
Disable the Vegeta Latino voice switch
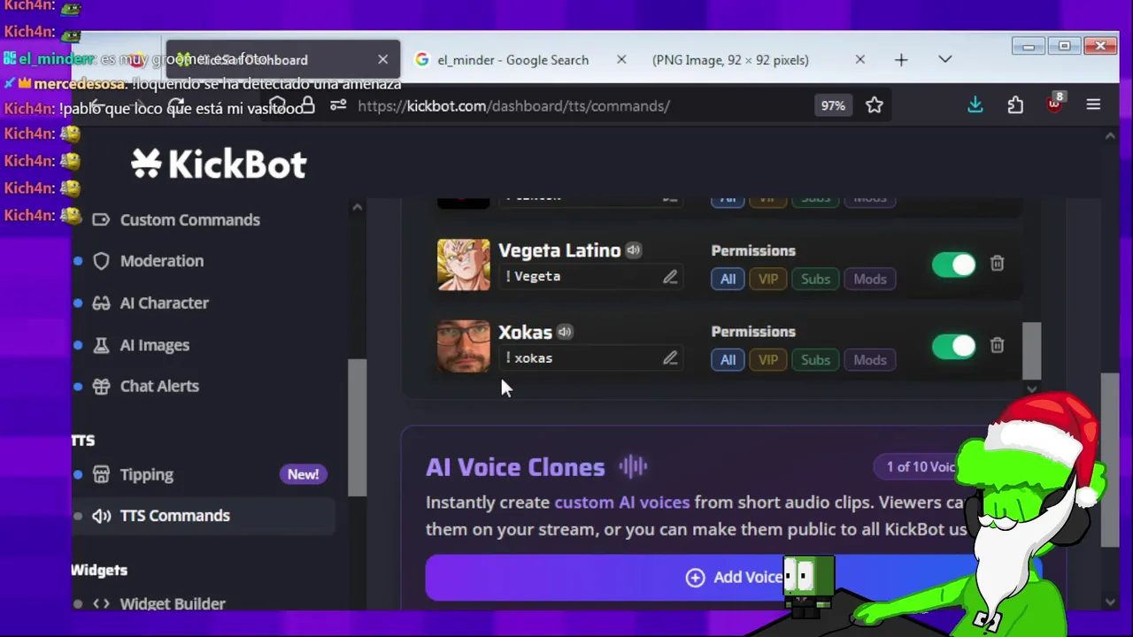pyautogui.click(x=953, y=265)
